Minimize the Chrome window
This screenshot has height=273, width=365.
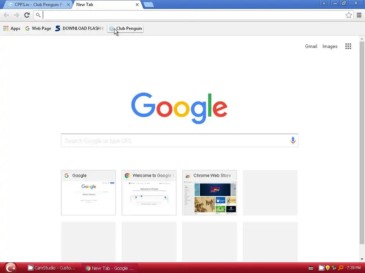(x=335, y=3)
